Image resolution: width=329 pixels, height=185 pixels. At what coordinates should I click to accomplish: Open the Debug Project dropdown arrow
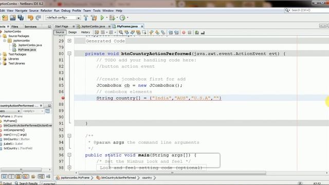click(x=117, y=17)
